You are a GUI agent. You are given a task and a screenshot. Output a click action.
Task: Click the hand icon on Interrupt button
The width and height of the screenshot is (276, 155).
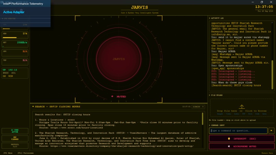[x=229, y=139]
